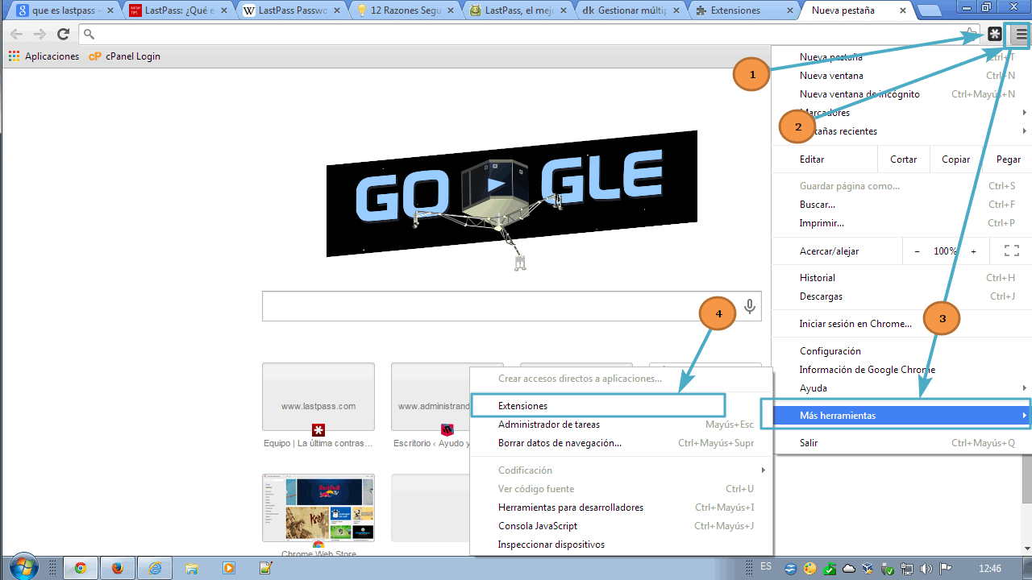The height and width of the screenshot is (580, 1032).
Task: Open the notepad taskbar icon
Action: (266, 568)
